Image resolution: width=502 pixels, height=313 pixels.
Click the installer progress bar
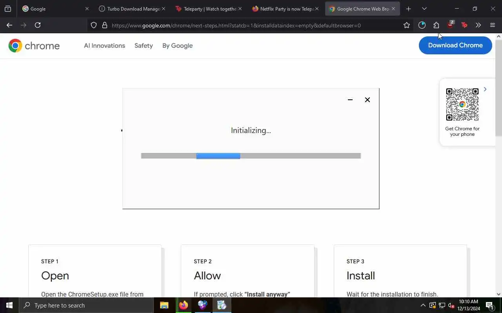click(x=251, y=156)
